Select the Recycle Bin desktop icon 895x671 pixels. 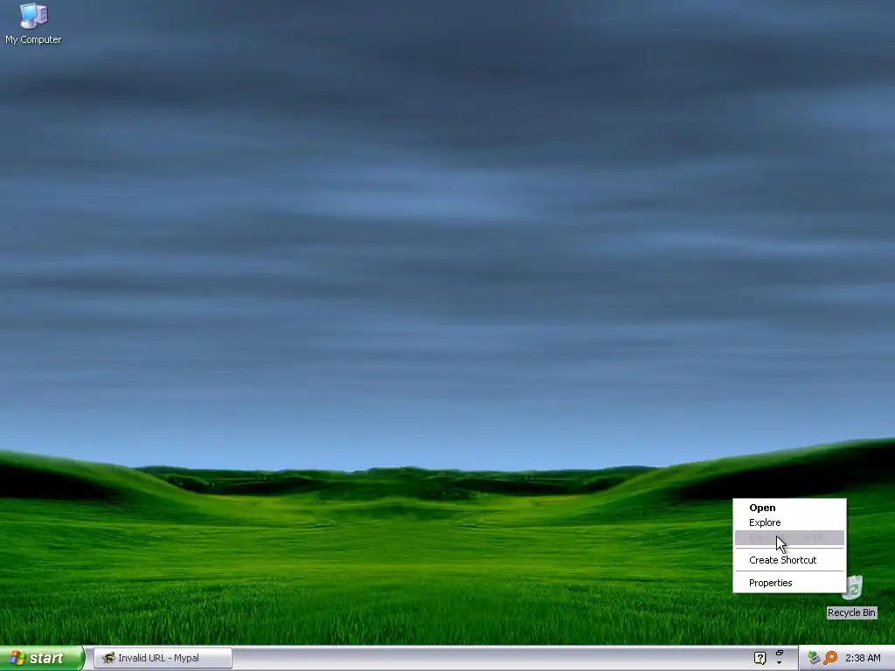pos(851,597)
